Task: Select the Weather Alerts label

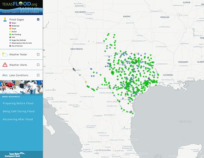Action: pyautogui.click(x=18, y=65)
